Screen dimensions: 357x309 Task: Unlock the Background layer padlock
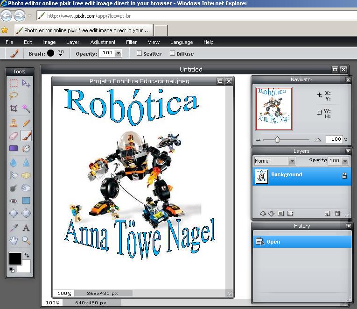(x=344, y=175)
